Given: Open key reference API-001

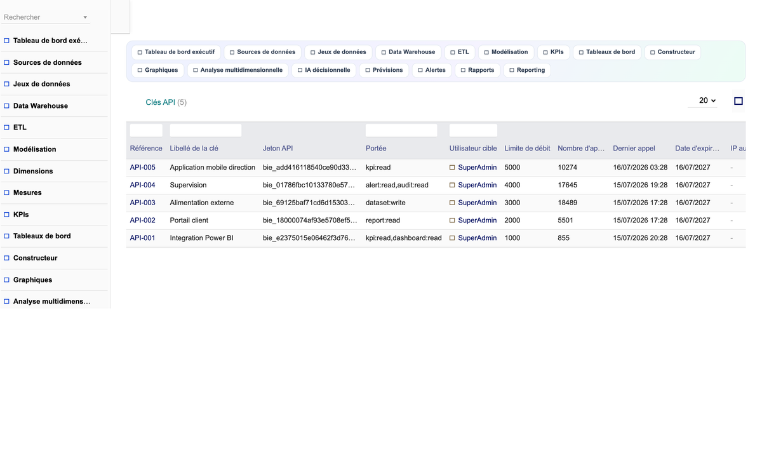Looking at the screenshot, I should click(x=143, y=238).
